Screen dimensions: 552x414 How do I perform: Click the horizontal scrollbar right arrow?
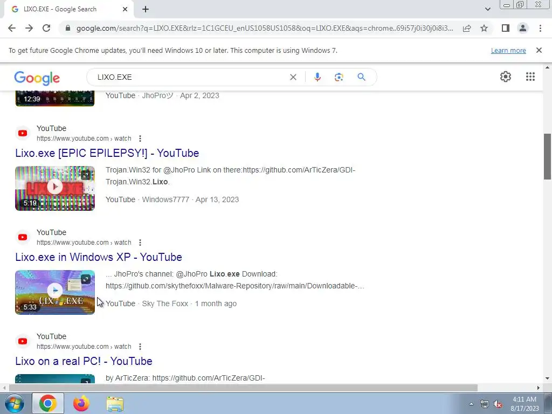point(539,388)
